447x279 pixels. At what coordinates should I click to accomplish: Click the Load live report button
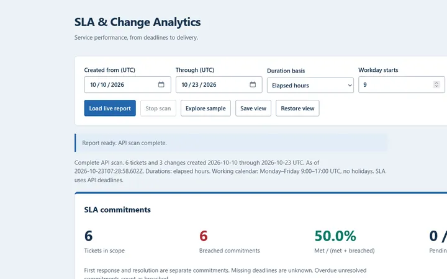click(110, 108)
